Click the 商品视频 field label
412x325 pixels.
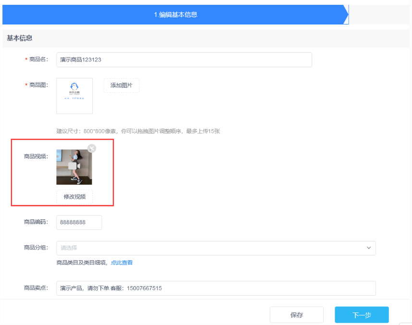click(x=36, y=156)
